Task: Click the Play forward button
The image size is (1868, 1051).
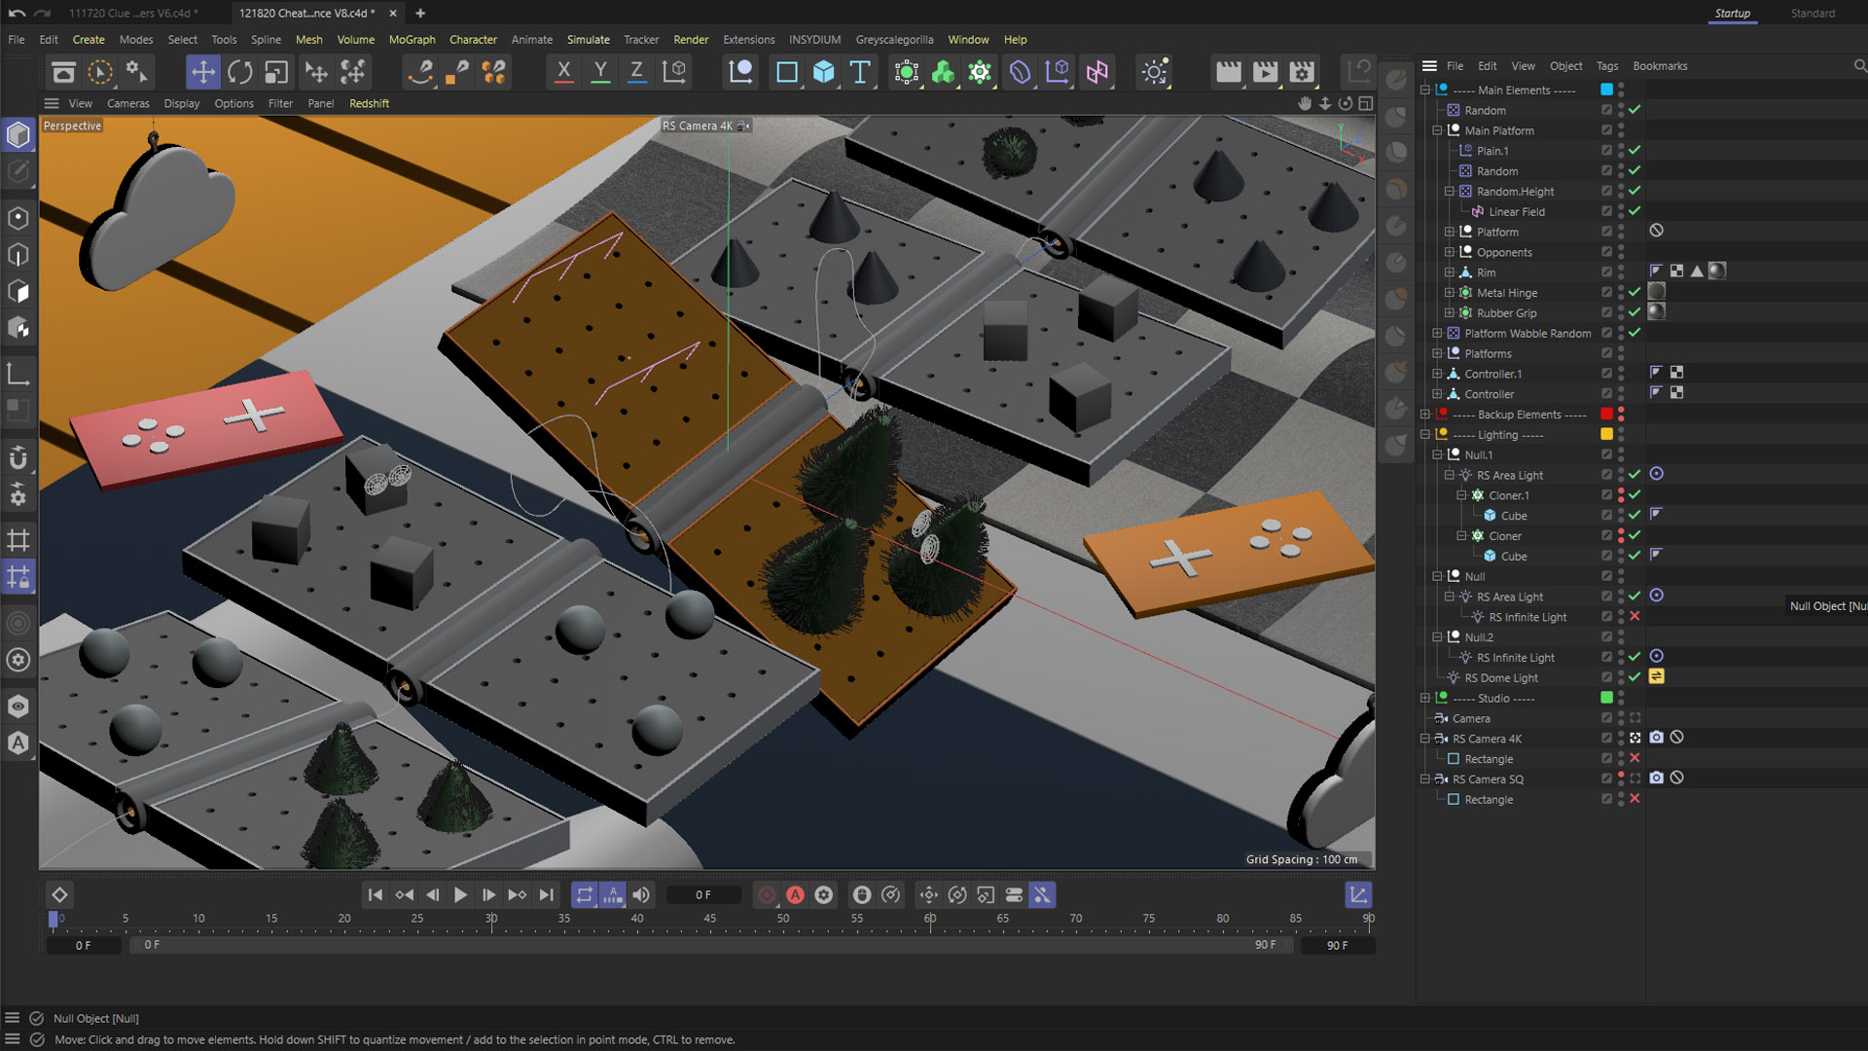Action: pyautogui.click(x=460, y=895)
